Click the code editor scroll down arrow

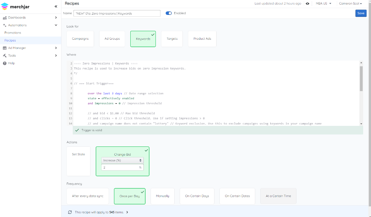tap(361, 124)
